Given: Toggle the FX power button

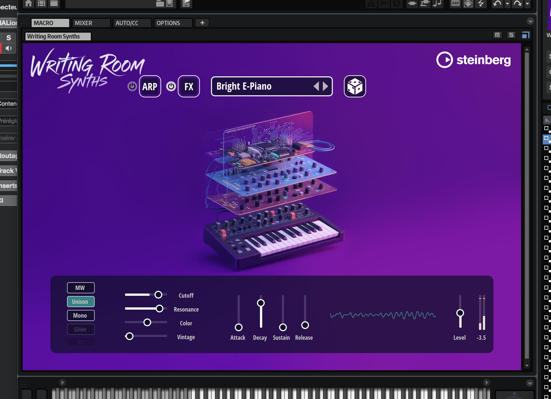Looking at the screenshot, I should 171,86.
